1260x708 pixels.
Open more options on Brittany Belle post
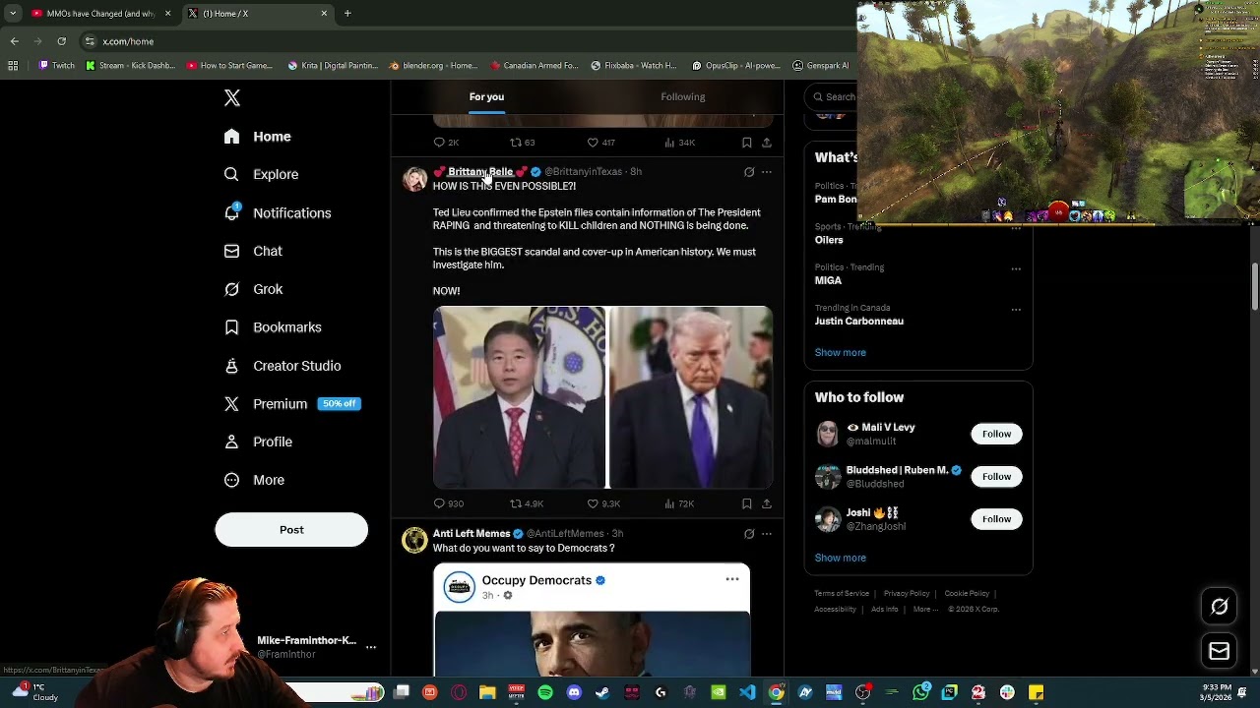(x=767, y=172)
